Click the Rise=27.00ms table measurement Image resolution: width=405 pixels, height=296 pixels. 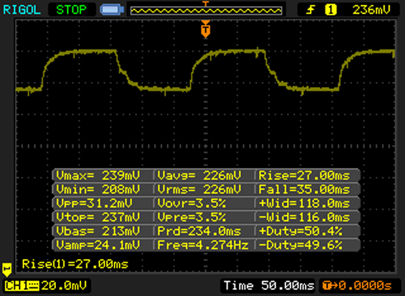(x=304, y=175)
